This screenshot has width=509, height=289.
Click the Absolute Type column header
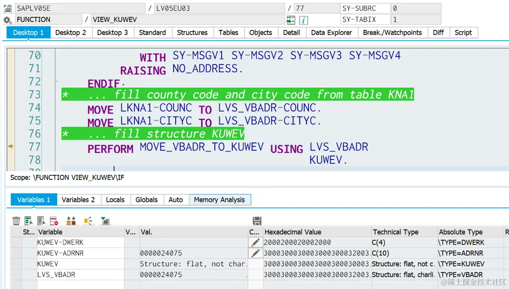click(470, 232)
